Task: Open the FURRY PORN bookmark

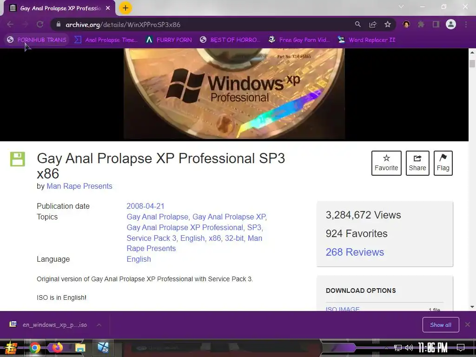Action: coord(169,40)
